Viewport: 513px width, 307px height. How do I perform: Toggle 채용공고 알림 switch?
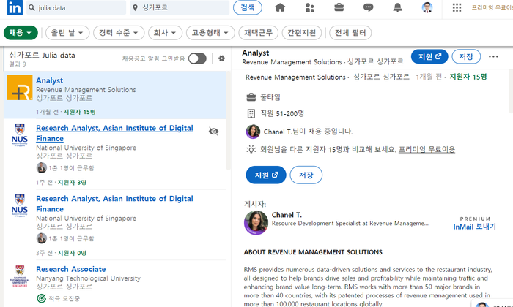(x=197, y=58)
